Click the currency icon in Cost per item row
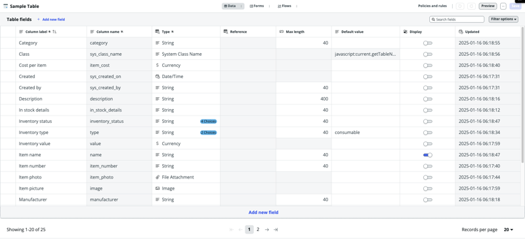This screenshot has height=239, width=525. click(157, 66)
